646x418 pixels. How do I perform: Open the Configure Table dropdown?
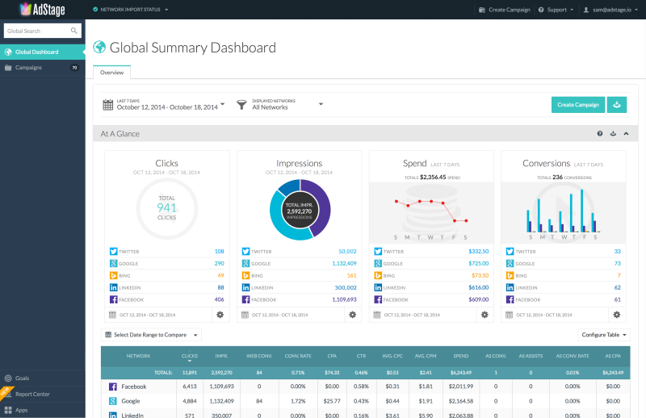(604, 335)
